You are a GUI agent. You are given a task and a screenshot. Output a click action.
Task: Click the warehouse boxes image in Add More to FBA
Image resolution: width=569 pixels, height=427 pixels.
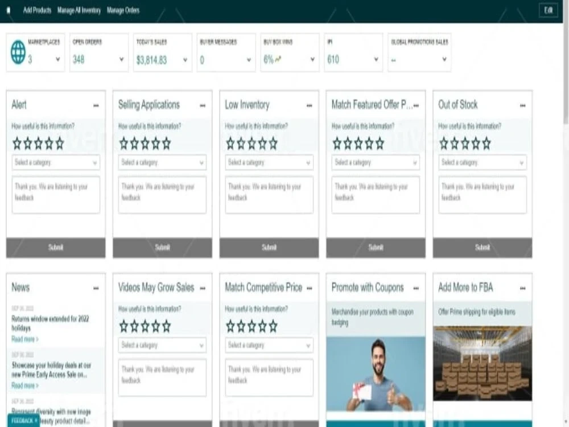point(483,363)
